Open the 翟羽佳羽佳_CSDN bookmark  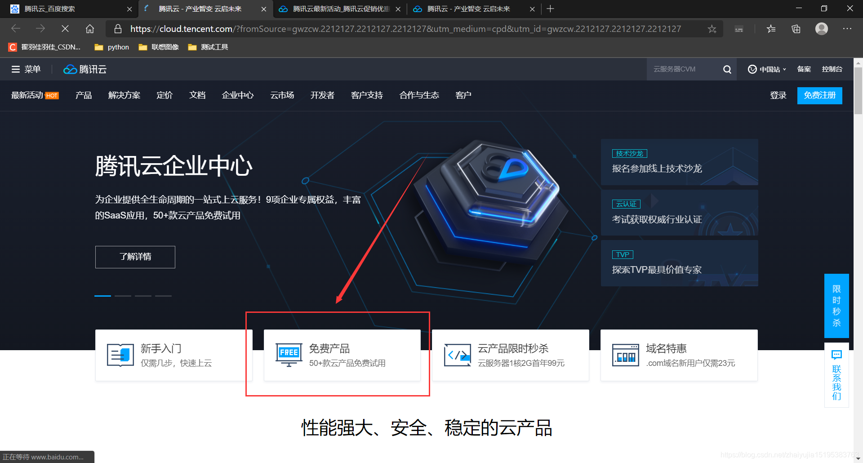[44, 47]
